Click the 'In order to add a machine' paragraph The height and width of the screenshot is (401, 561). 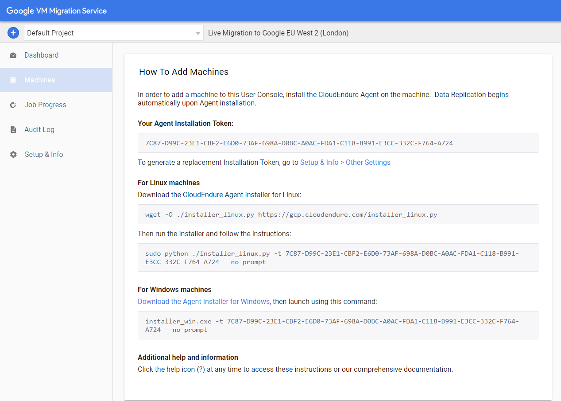323,99
